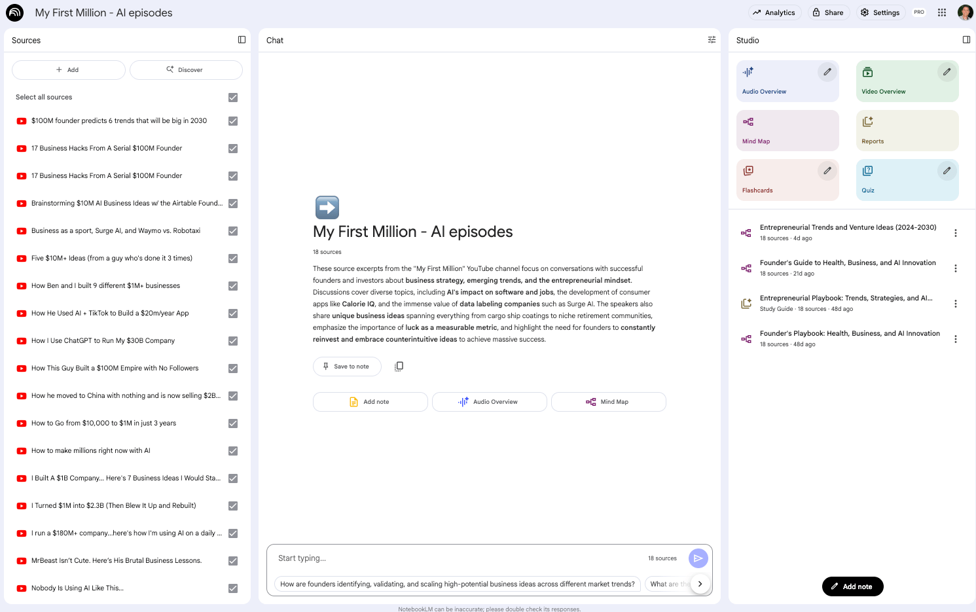
Task: Open the Google apps grid
Action: click(x=942, y=12)
